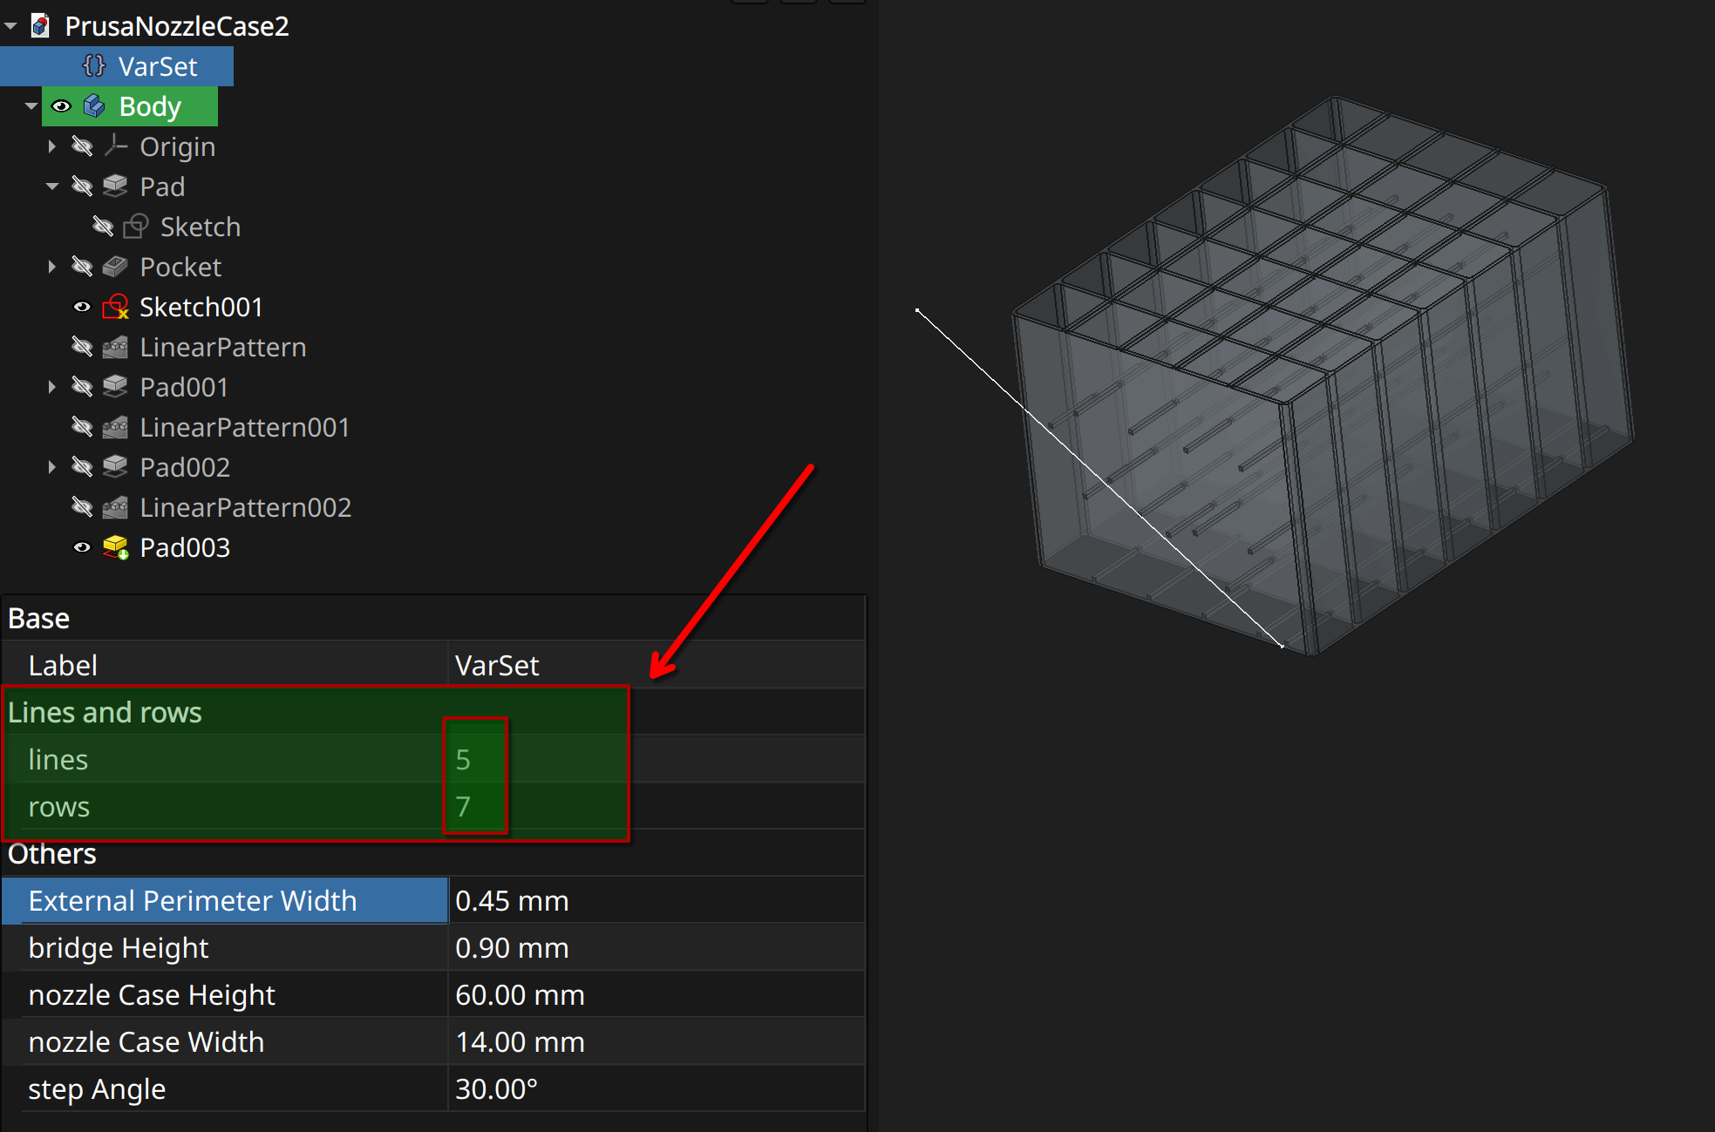Click the Origin axis icon
The image size is (1715, 1132).
tap(115, 146)
